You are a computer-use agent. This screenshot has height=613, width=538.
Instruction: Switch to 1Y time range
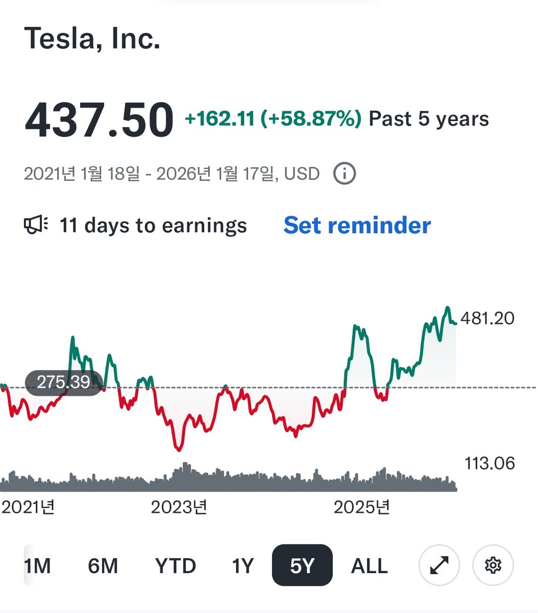(x=242, y=566)
